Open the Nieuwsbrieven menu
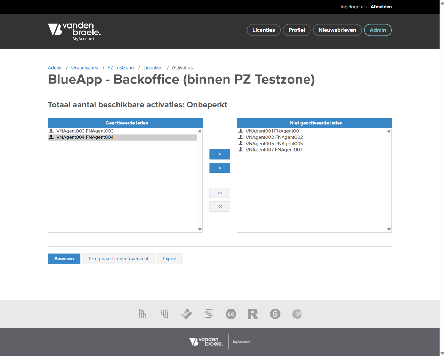445x356 pixels. tap(337, 30)
